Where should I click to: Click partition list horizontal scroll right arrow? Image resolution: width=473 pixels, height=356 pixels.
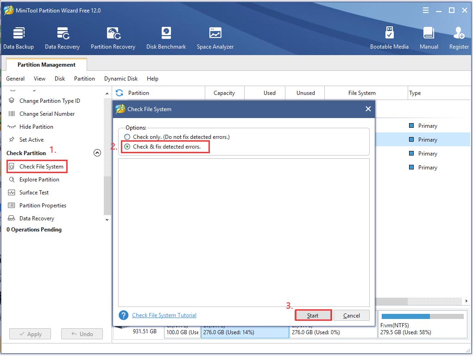click(467, 301)
